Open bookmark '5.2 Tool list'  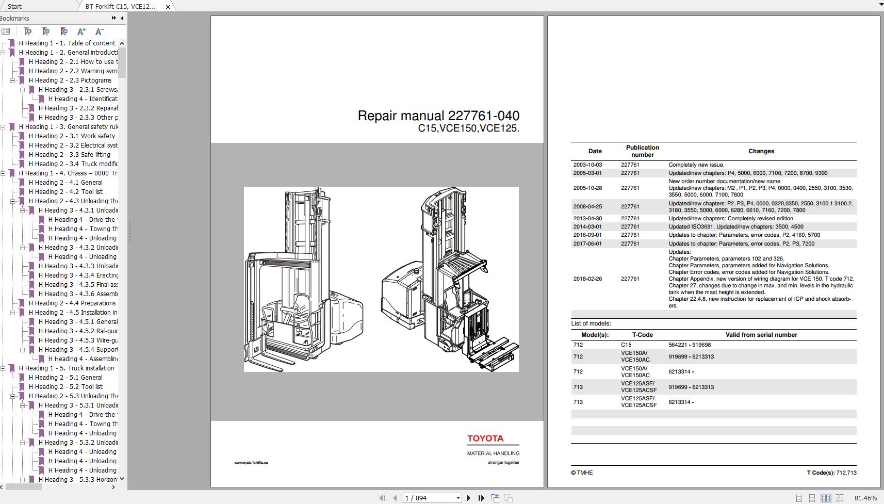click(x=66, y=386)
